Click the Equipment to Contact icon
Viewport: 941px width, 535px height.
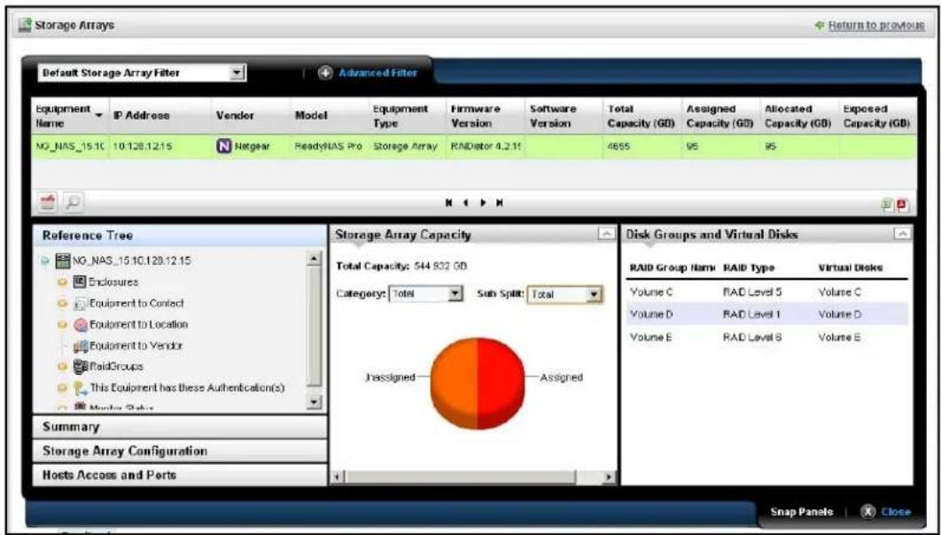click(x=81, y=303)
